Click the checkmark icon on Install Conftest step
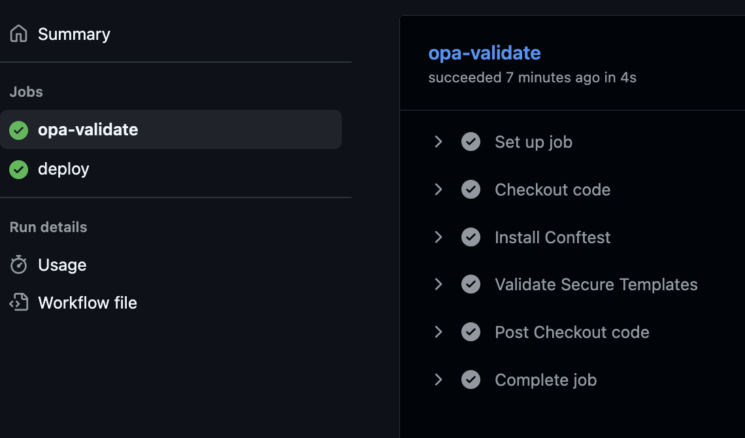 pos(471,237)
